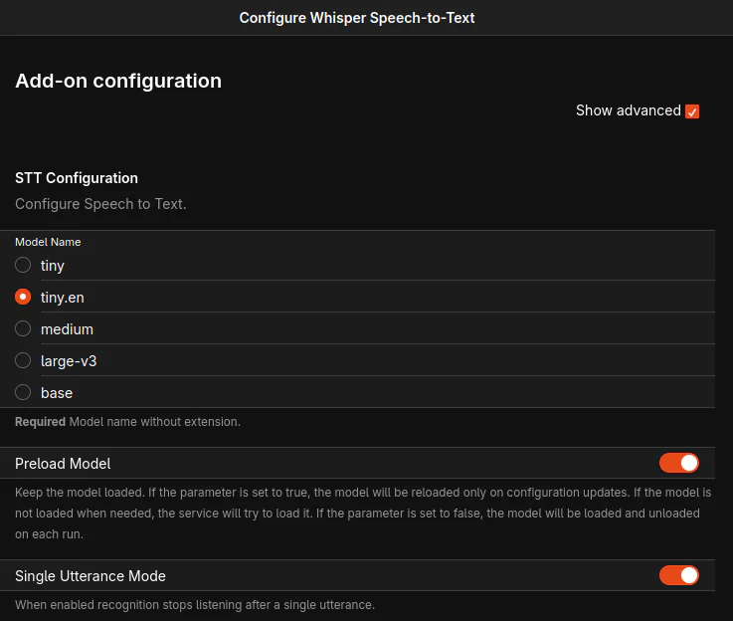Uncheck the Show advanced checkbox
733x621 pixels.
click(x=692, y=111)
